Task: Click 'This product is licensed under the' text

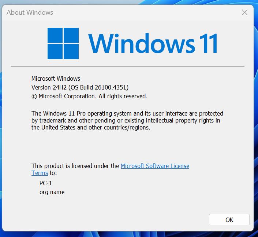Action: pos(75,166)
